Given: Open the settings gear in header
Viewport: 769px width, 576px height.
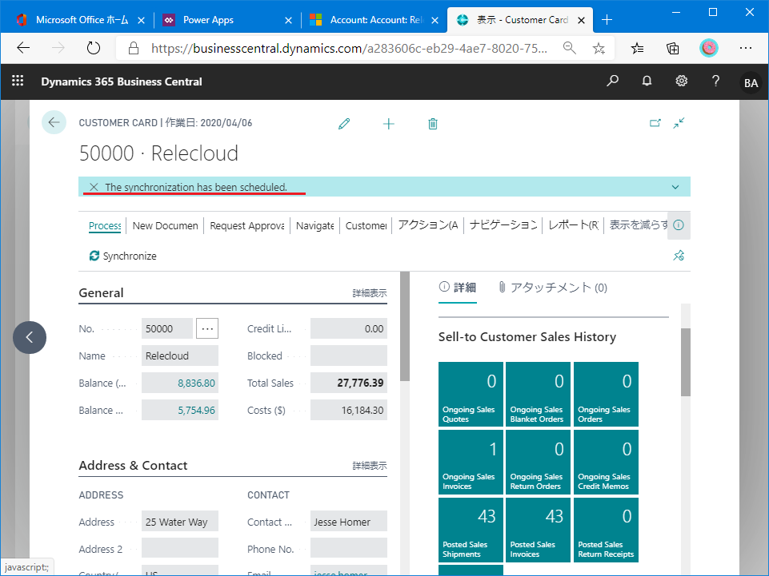Looking at the screenshot, I should coord(681,81).
